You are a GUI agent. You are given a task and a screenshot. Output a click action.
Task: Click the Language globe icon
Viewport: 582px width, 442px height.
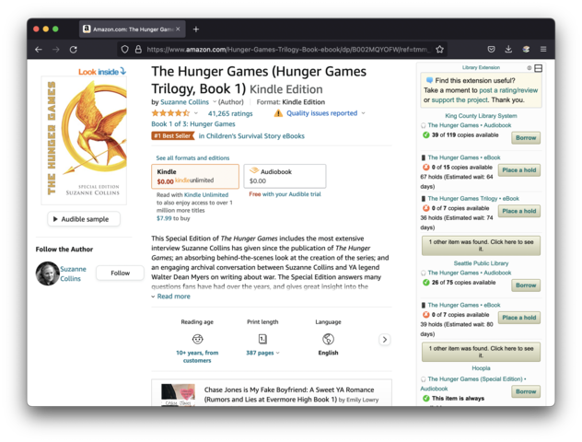coord(328,339)
